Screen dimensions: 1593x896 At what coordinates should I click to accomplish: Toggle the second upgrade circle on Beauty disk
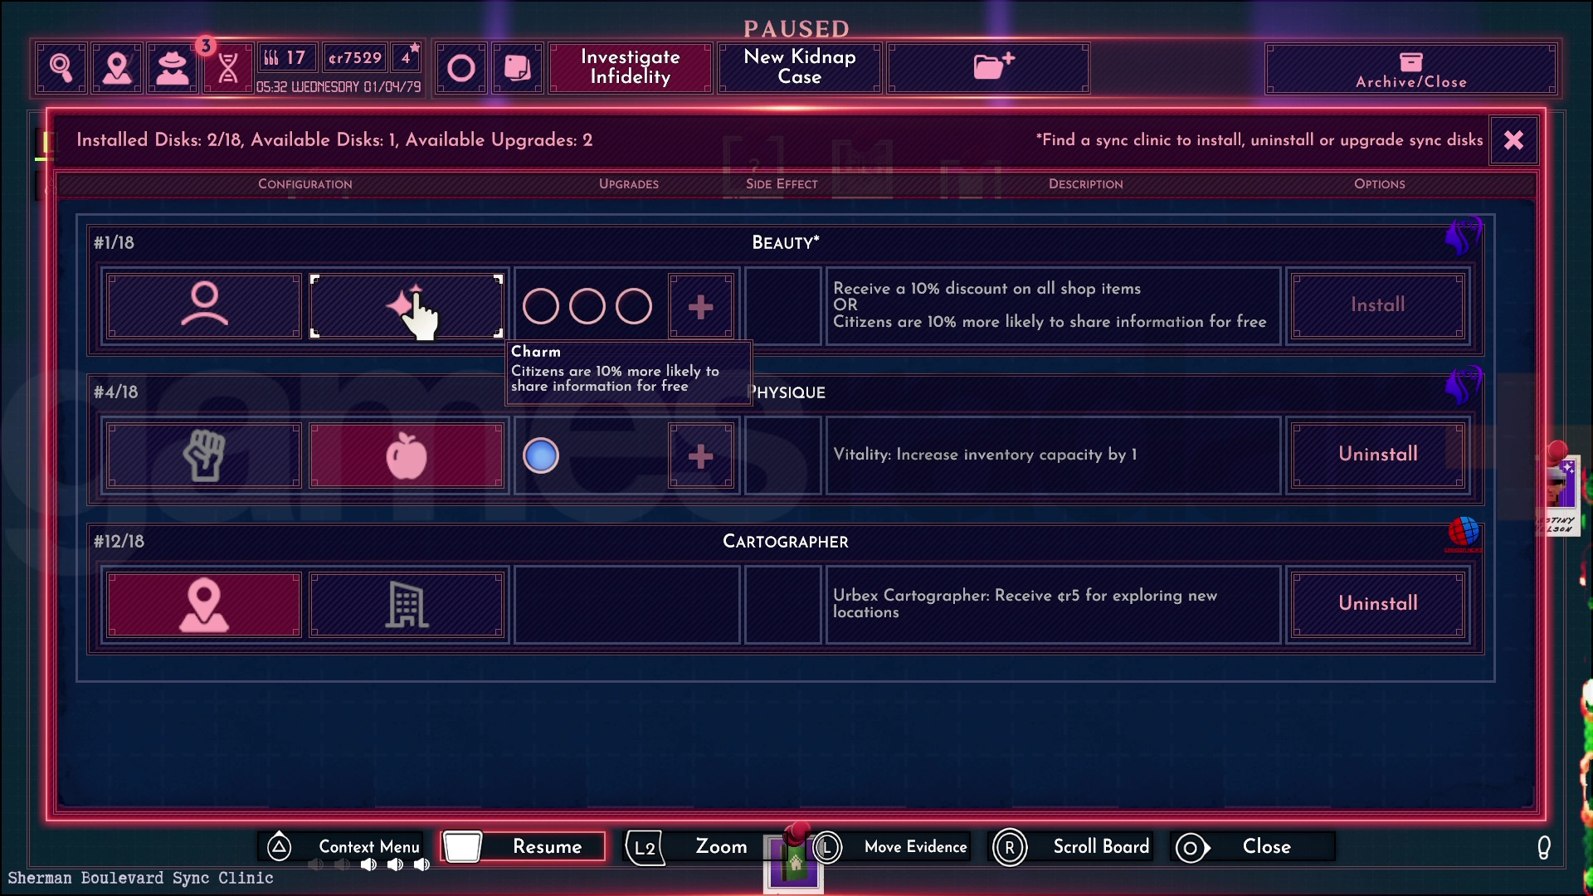(x=587, y=305)
